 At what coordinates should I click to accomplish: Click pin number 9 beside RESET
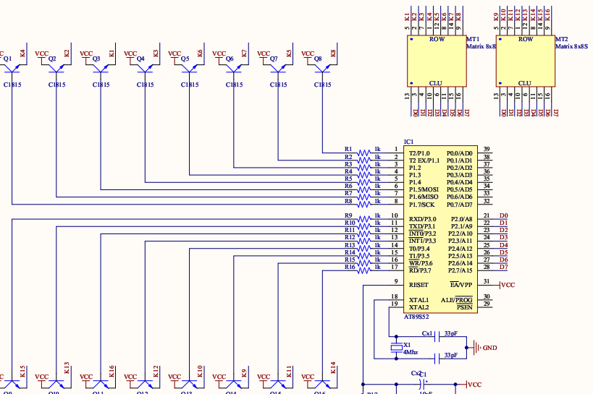click(396, 281)
